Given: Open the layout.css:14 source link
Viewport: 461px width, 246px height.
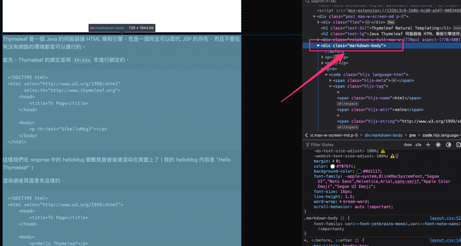Looking at the screenshot, I should (445, 240).
